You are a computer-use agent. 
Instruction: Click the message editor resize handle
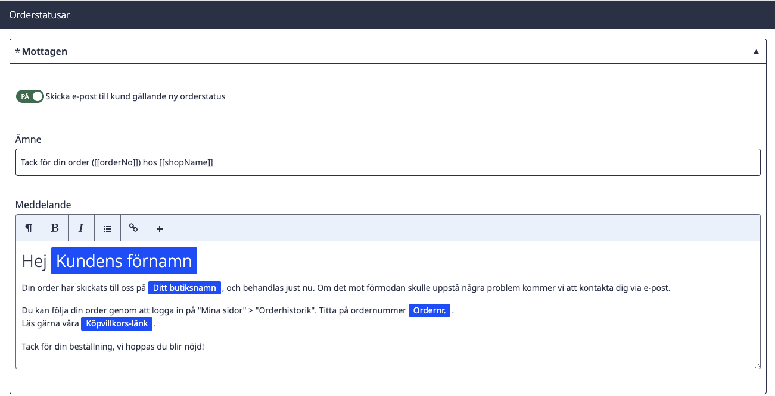(757, 365)
